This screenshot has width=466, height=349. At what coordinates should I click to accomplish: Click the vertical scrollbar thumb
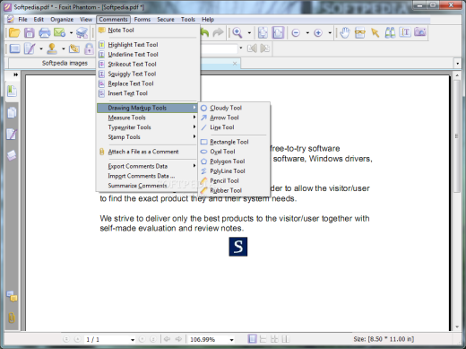click(x=457, y=136)
